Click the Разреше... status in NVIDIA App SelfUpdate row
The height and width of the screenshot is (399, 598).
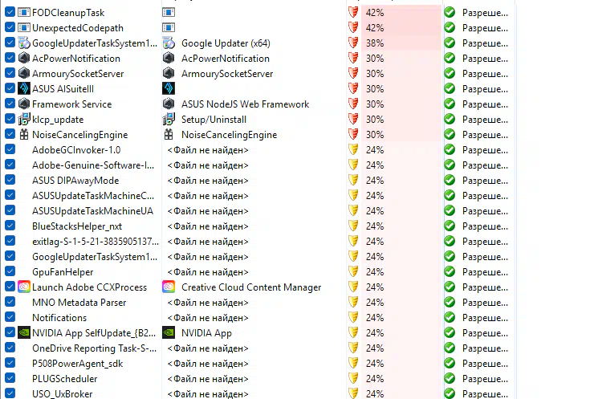click(485, 333)
